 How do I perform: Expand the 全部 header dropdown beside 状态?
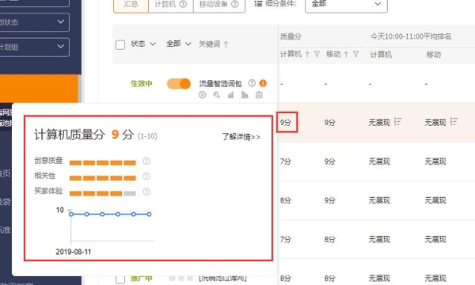[179, 44]
